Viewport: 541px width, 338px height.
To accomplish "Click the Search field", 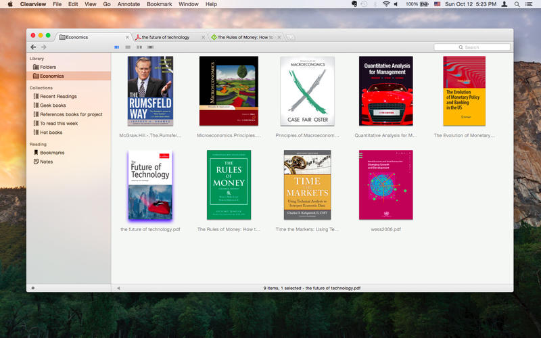I will coord(472,47).
